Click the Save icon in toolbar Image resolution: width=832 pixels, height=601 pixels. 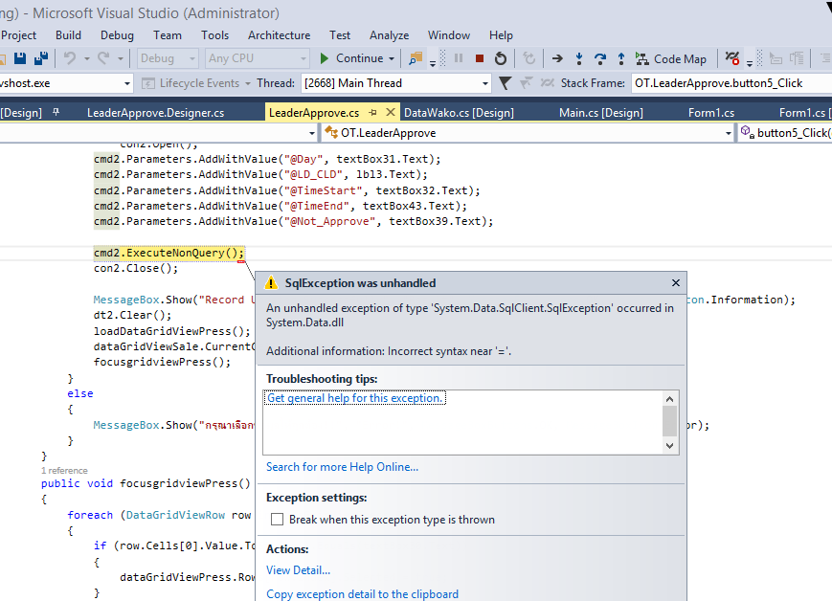[x=20, y=58]
